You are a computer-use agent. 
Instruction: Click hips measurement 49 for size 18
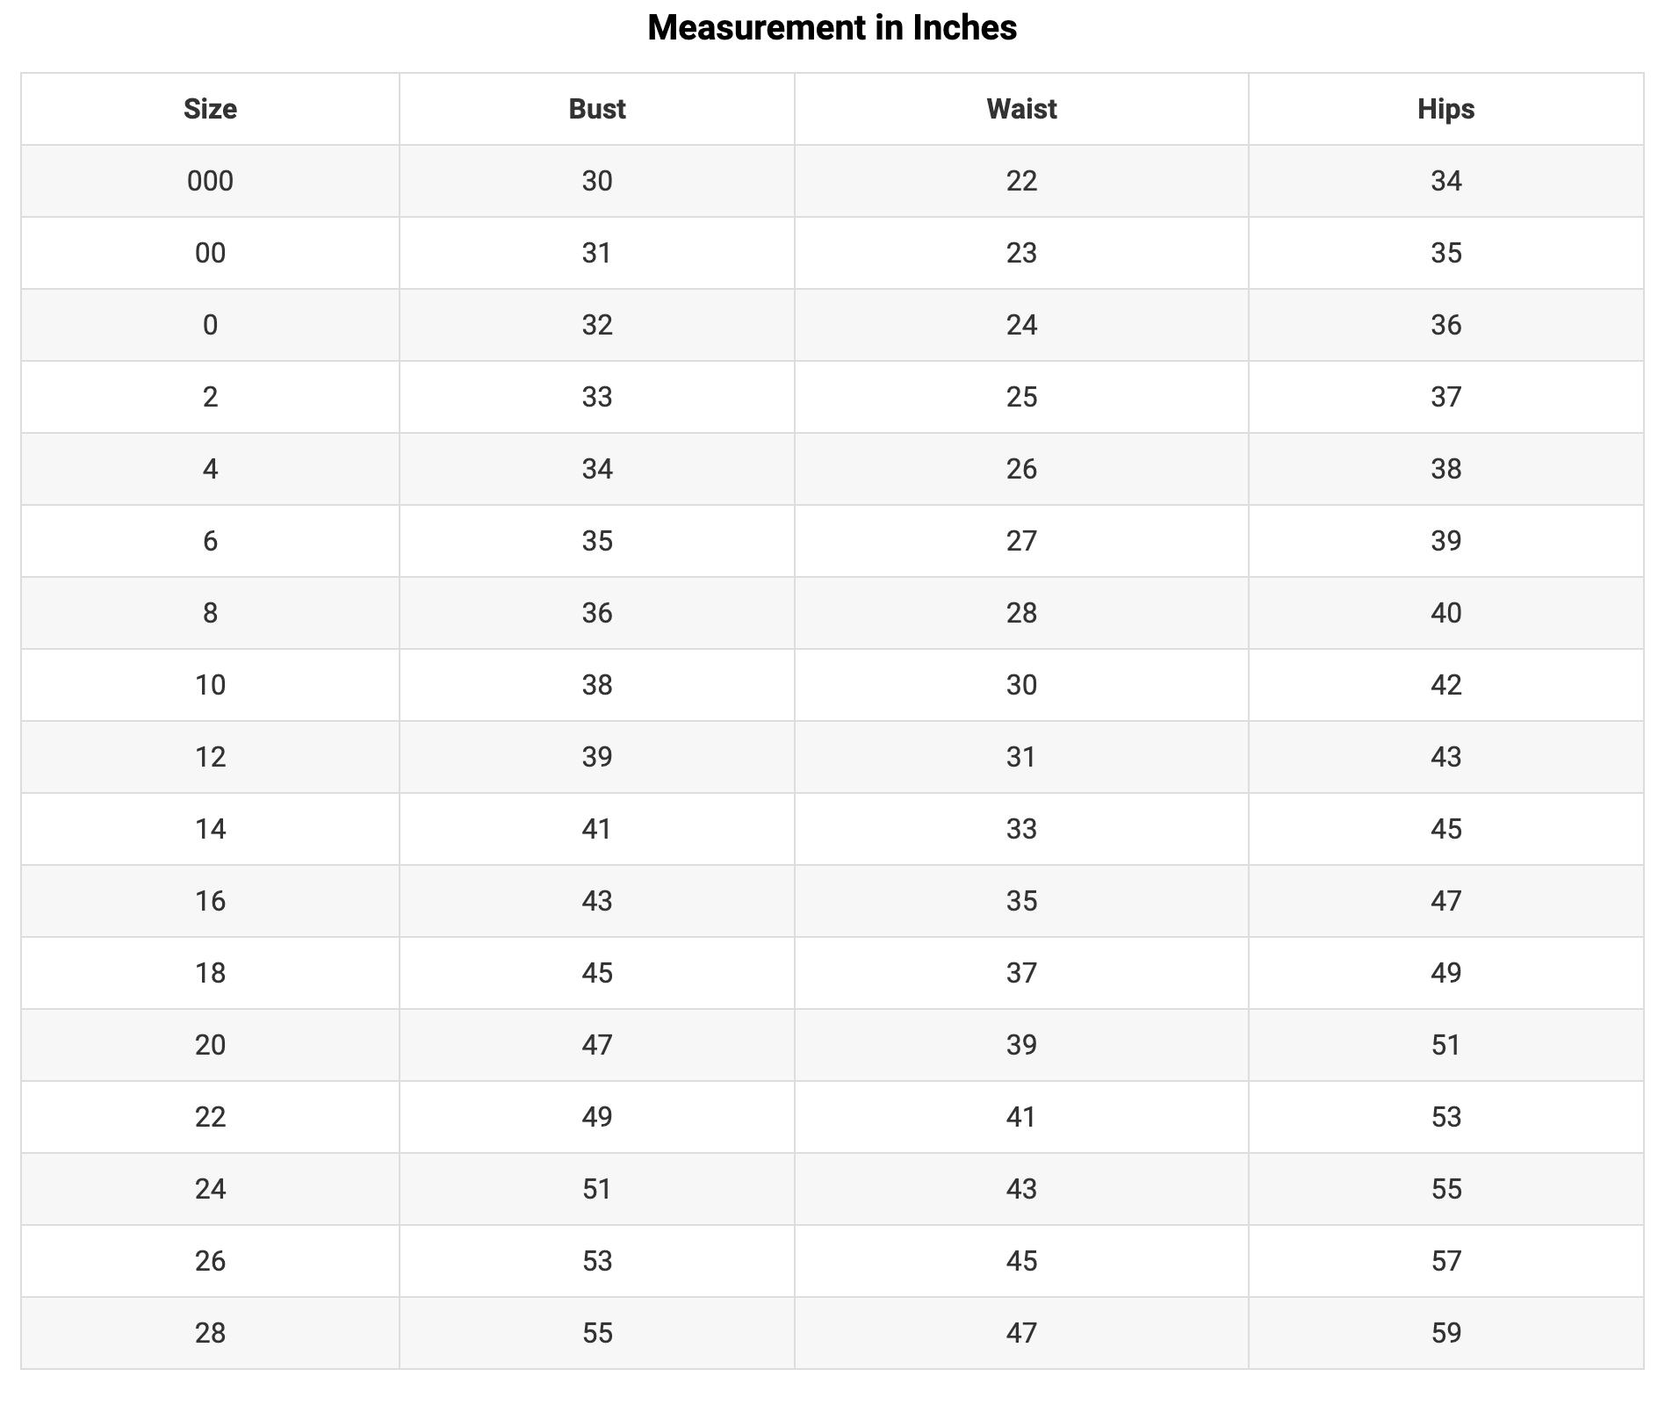pyautogui.click(x=1445, y=973)
